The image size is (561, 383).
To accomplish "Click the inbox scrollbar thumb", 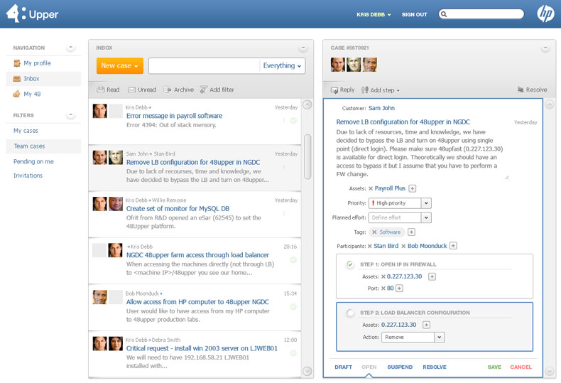I will click(x=307, y=157).
